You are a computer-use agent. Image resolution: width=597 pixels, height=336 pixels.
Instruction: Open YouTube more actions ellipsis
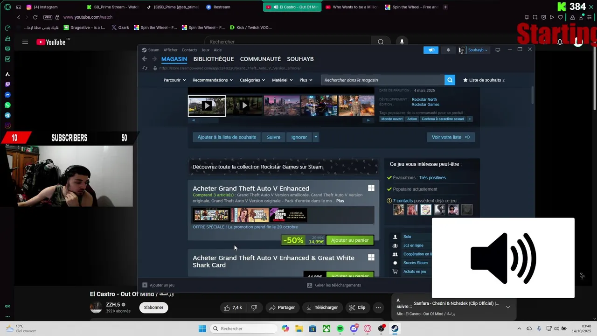pos(378,308)
